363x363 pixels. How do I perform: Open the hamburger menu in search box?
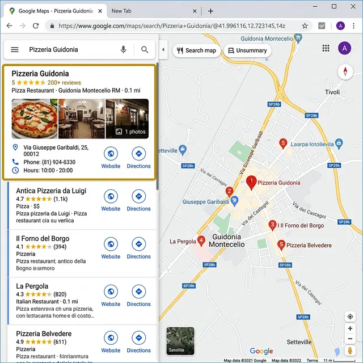coord(15,49)
